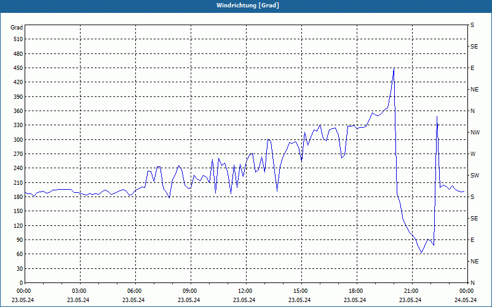Click the y-axis value 480
The height and width of the screenshot is (307, 492).
(x=18, y=53)
